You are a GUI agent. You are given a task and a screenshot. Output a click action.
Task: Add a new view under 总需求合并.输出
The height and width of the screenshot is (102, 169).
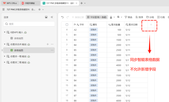(x=48, y=44)
